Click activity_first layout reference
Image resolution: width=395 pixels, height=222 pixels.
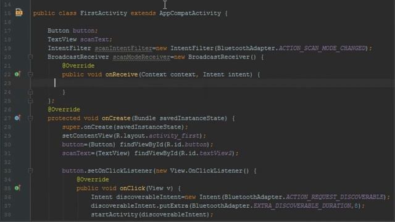pyautogui.click(x=174, y=136)
